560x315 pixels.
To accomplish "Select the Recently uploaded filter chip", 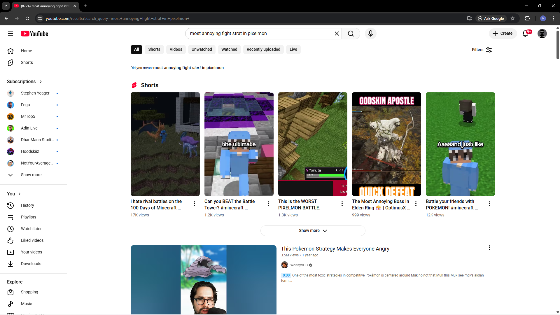I will click(263, 50).
